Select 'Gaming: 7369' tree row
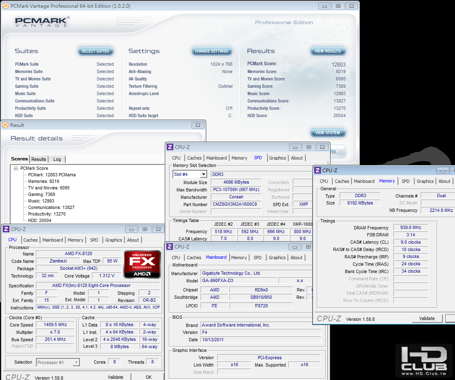Viewport: 455px width, 380px height. [42, 194]
